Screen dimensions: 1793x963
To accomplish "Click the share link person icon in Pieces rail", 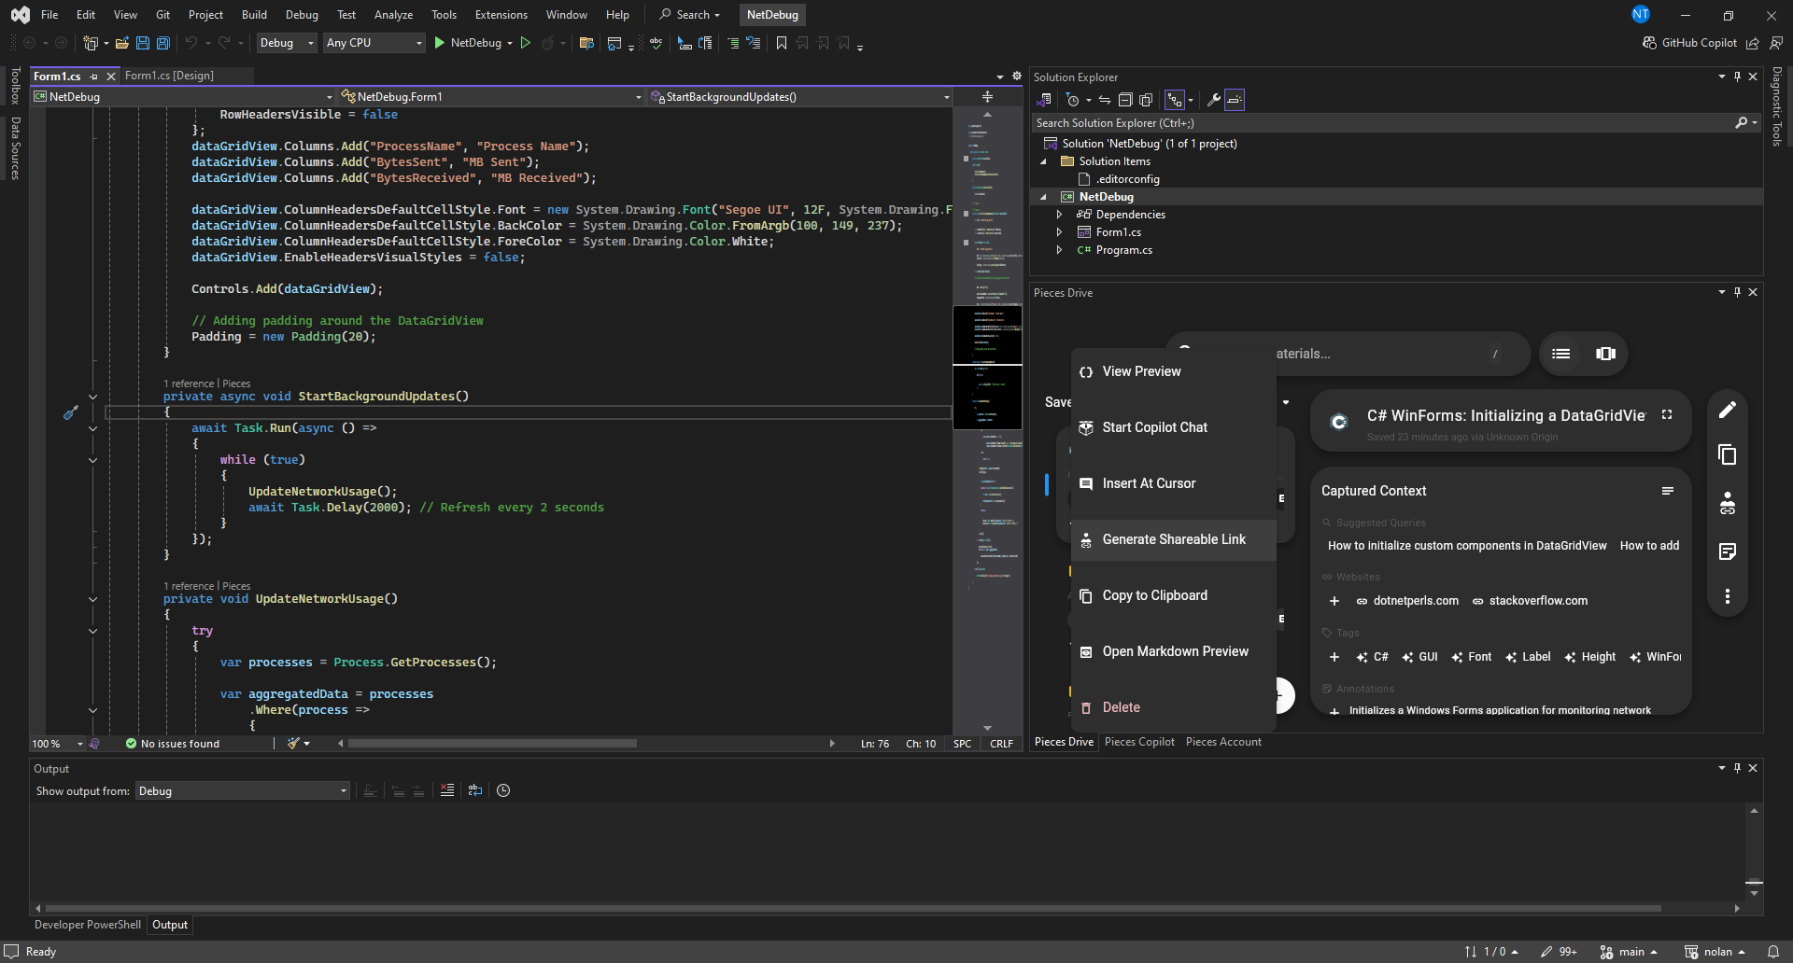I will (1728, 503).
